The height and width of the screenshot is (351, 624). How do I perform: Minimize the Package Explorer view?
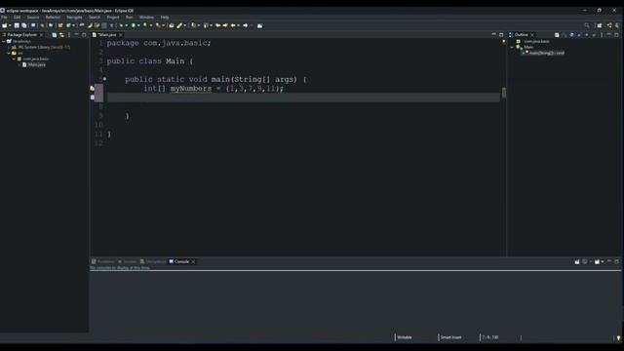76,35
